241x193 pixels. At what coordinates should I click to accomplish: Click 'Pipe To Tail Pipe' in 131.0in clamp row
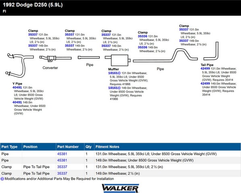click(36, 167)
